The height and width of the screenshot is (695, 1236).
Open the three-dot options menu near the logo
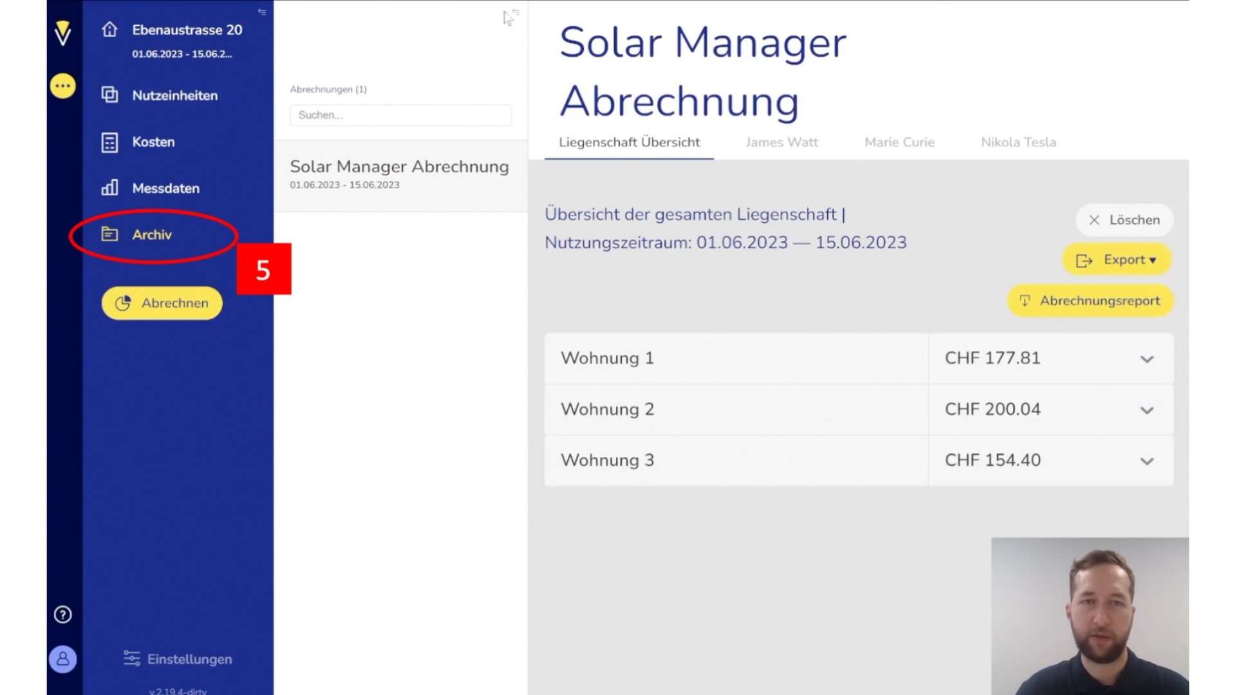62,86
